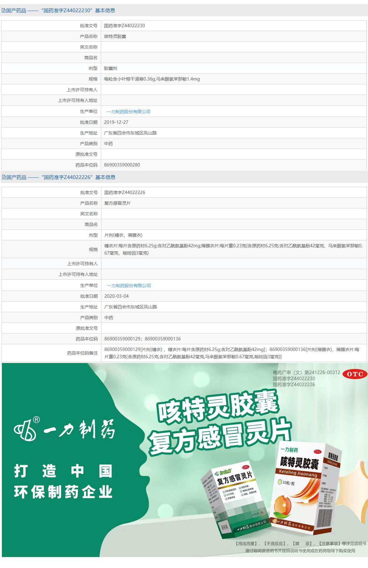
Task: Select the drug codes 86900359000129；86900359000136
Action: (x=143, y=339)
